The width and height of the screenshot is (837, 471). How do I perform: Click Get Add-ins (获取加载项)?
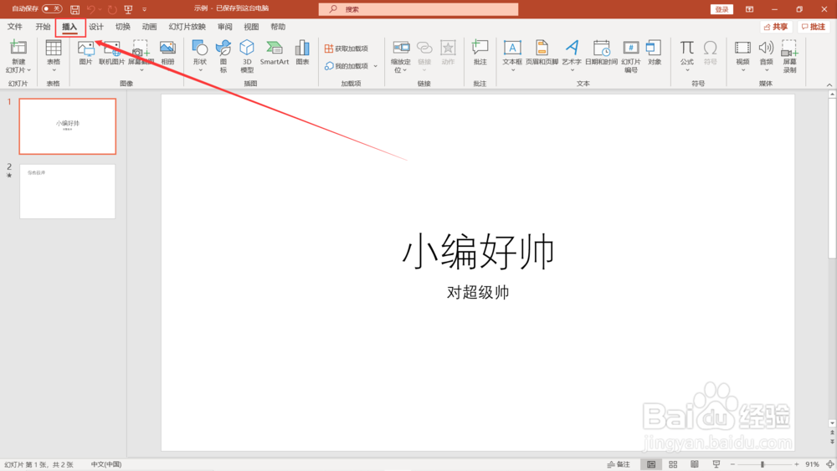point(347,49)
